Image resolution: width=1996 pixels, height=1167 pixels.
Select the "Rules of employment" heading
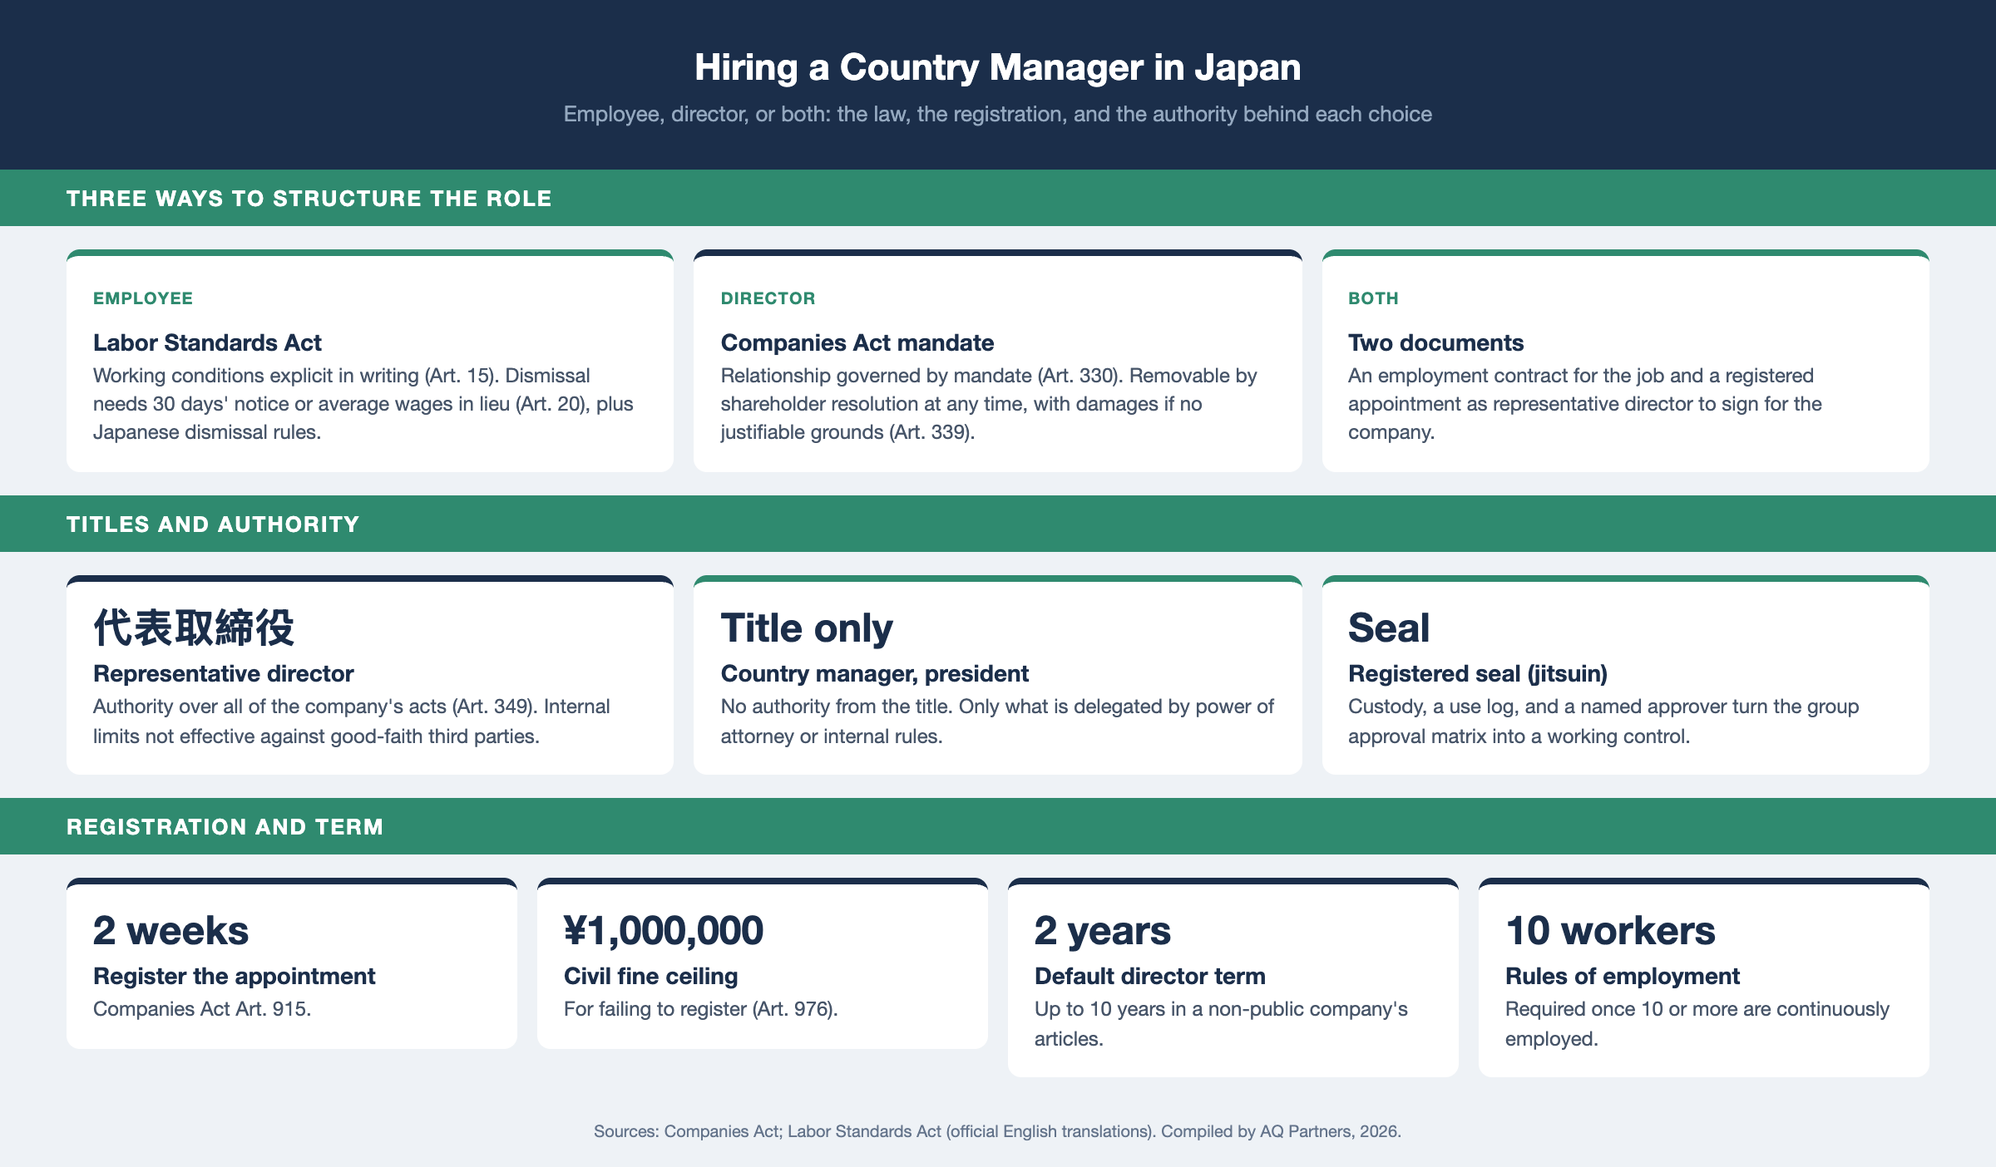click(1623, 976)
